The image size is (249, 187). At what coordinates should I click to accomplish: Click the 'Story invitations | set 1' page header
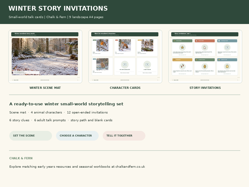click(205, 34)
